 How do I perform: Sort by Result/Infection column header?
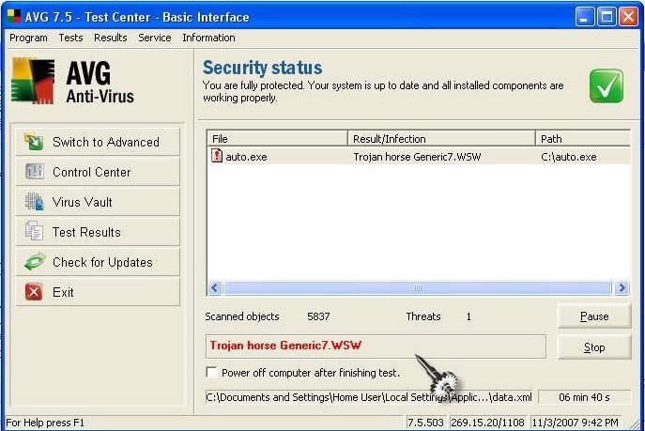440,139
